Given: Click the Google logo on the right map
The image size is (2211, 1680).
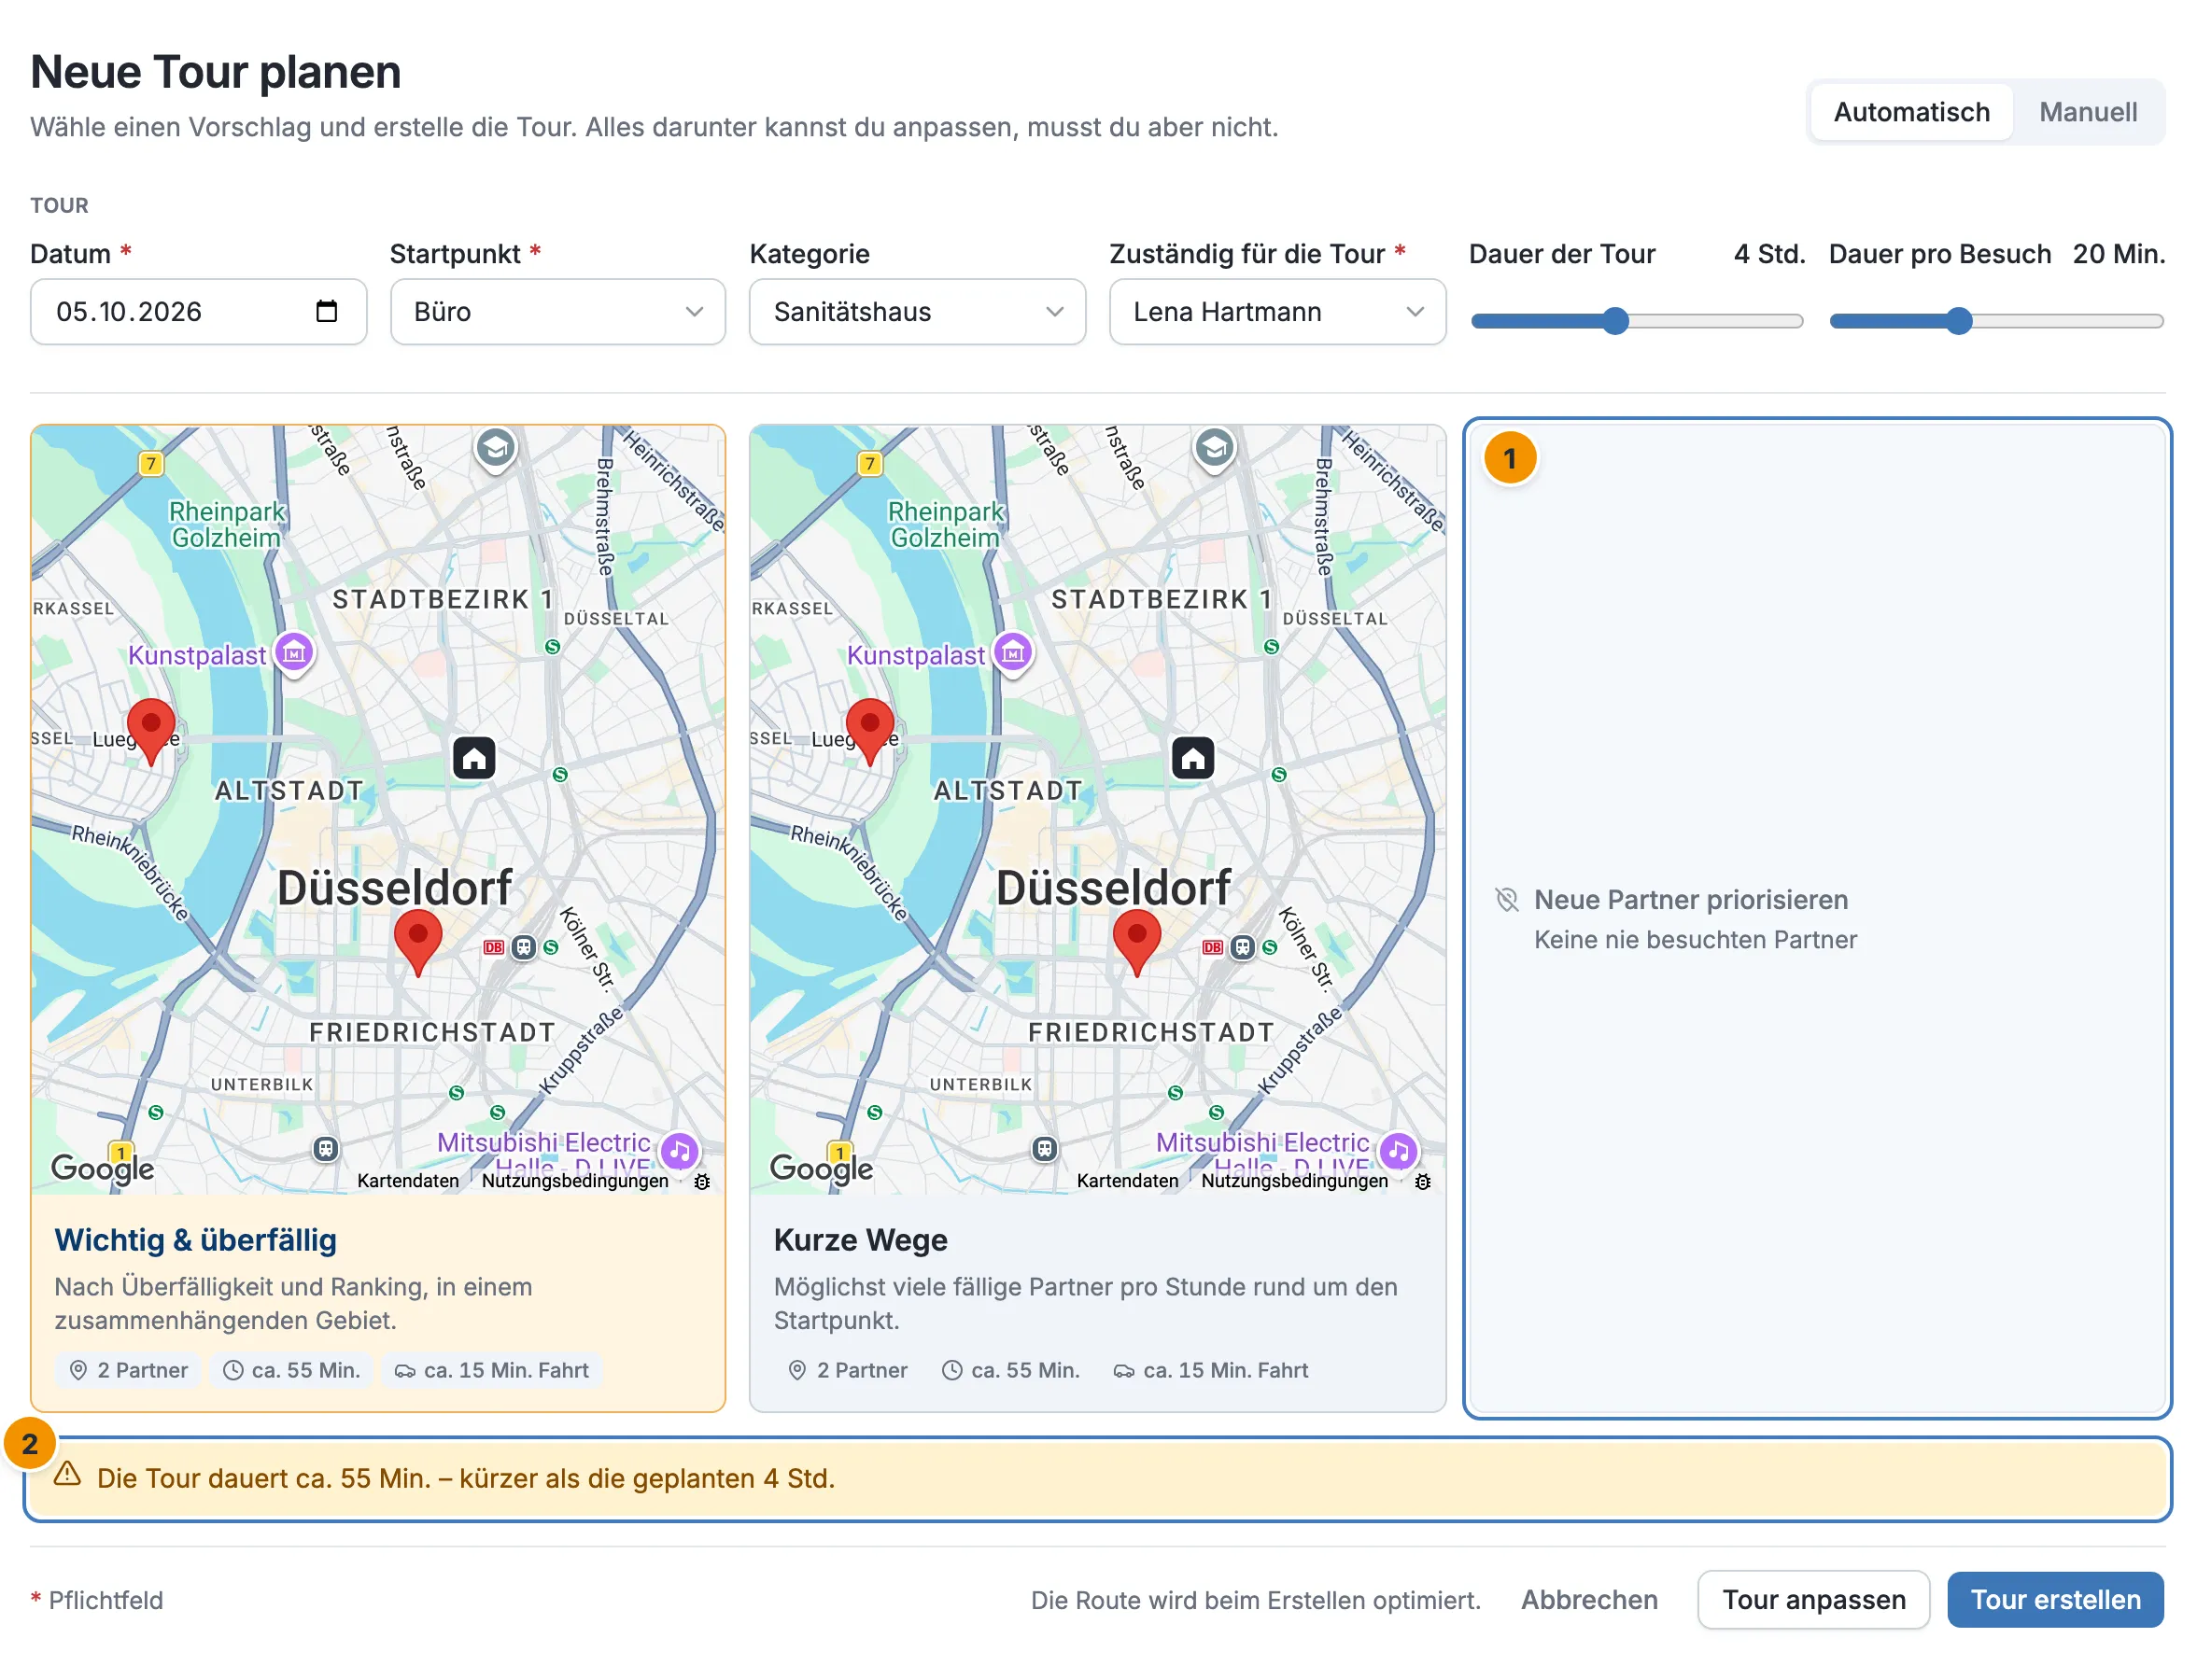Looking at the screenshot, I should (x=822, y=1167).
